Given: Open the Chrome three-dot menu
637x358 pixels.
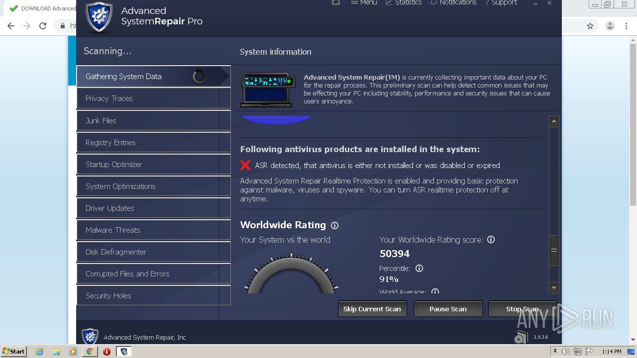Looking at the screenshot, I should pos(627,26).
